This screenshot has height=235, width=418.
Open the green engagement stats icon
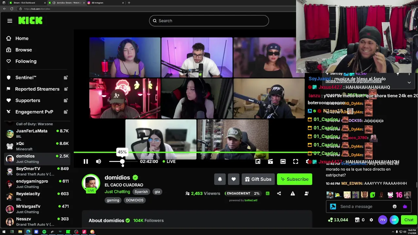point(267,194)
